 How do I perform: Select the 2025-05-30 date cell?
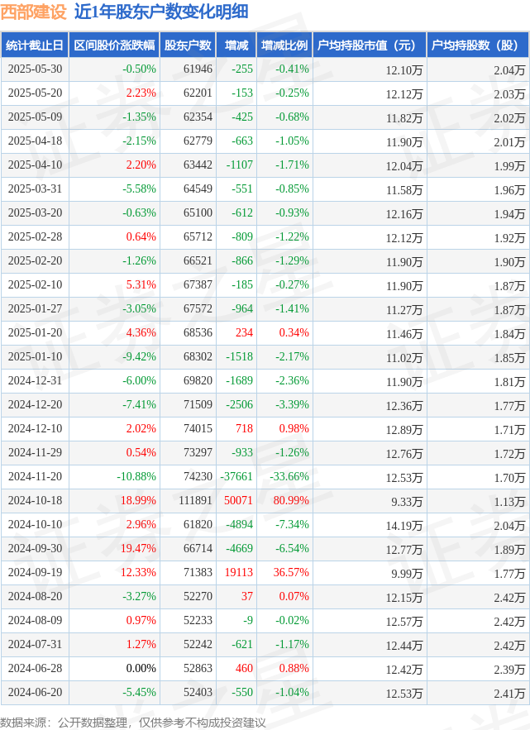(35, 69)
